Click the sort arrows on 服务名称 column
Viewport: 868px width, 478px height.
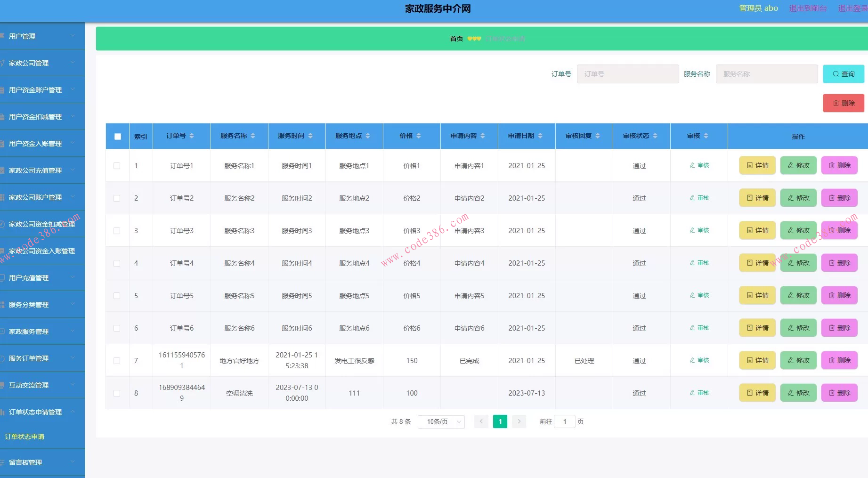click(253, 136)
